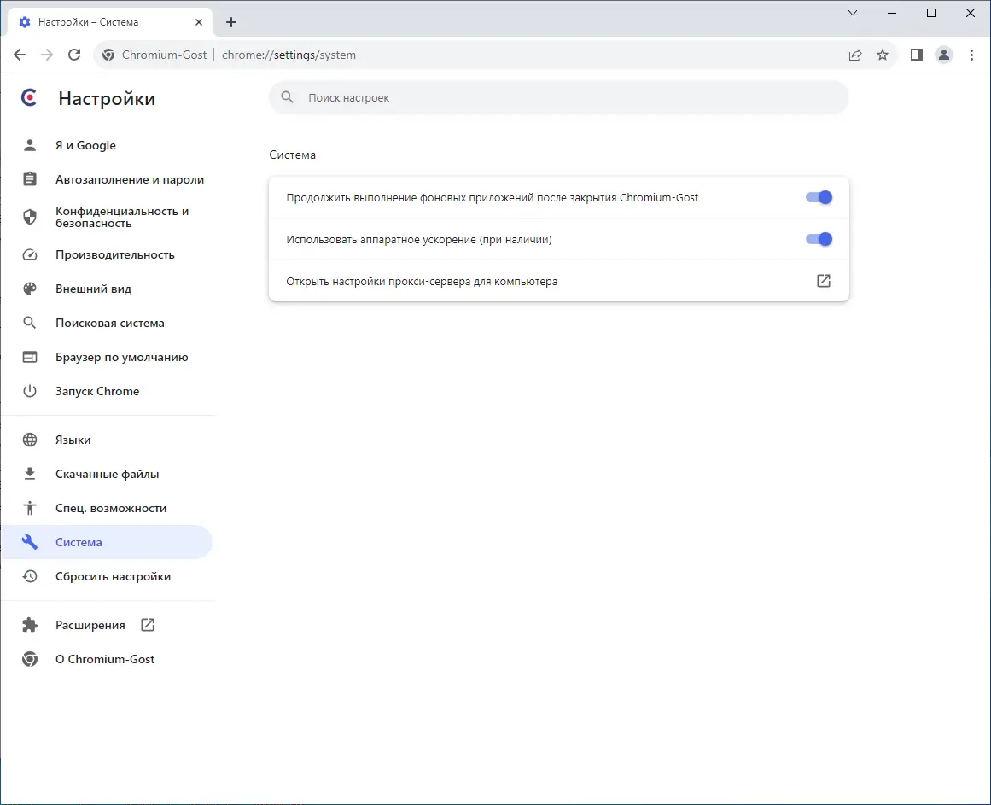Disable background apps after closing Chromium-Gost
The height and width of the screenshot is (805, 991).
click(x=819, y=198)
